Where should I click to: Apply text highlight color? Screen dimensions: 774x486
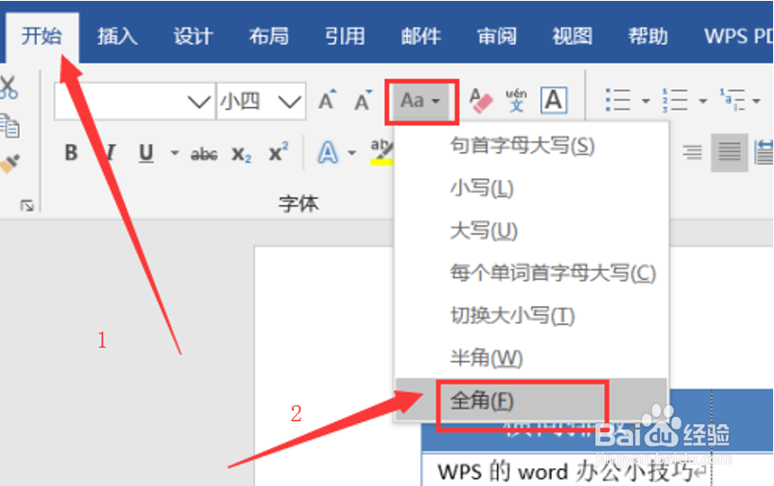381,152
